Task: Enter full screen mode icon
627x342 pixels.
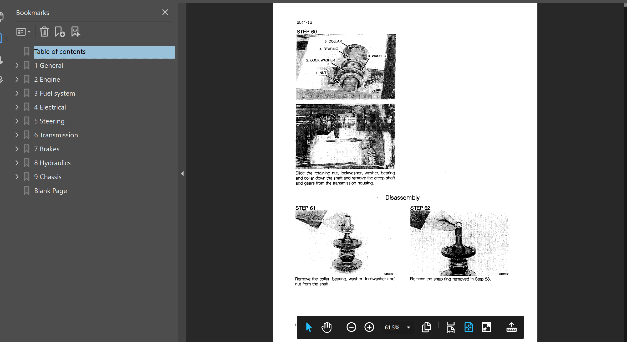Action: pyautogui.click(x=487, y=327)
